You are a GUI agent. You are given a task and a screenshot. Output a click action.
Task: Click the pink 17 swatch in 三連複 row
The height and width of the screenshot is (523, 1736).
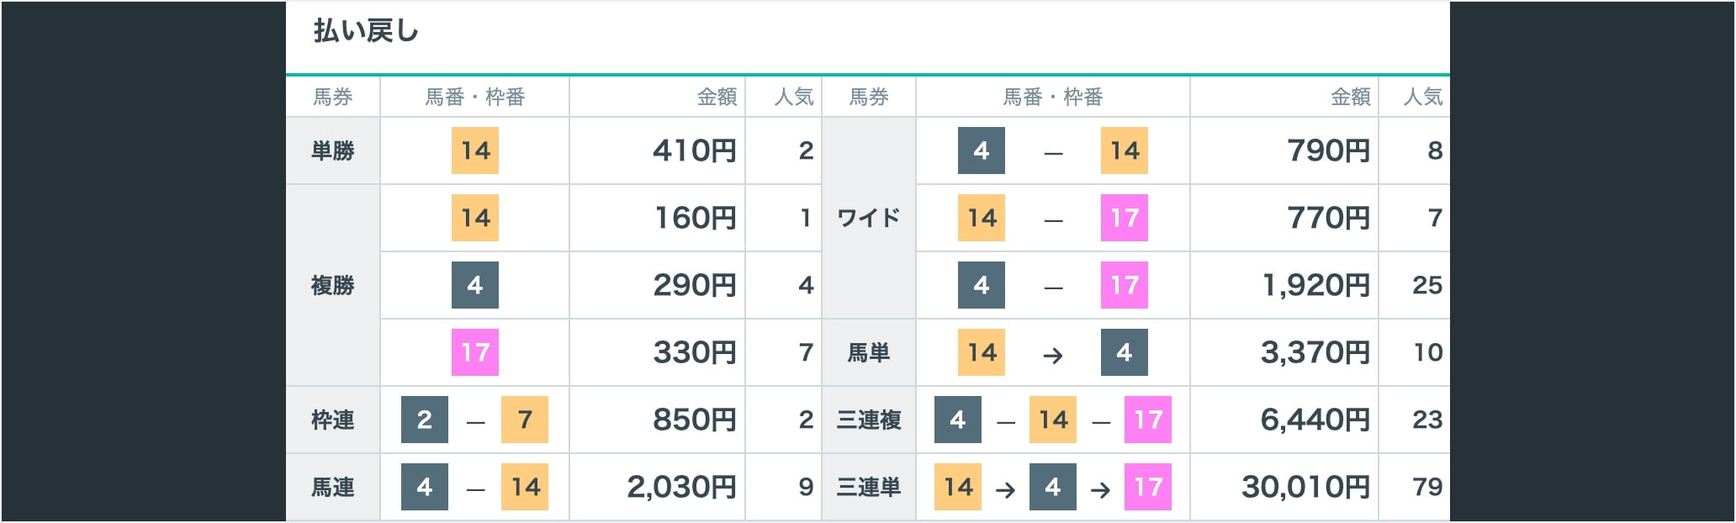(x=1147, y=420)
